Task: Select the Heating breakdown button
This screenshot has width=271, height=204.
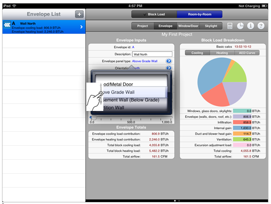Action: coord(222,53)
